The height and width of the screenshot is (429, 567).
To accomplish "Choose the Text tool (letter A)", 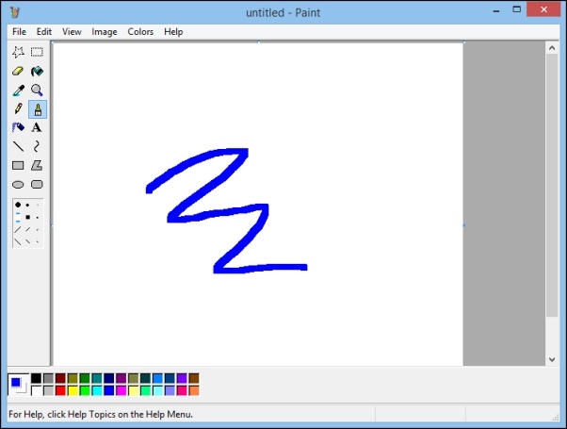I will (37, 128).
